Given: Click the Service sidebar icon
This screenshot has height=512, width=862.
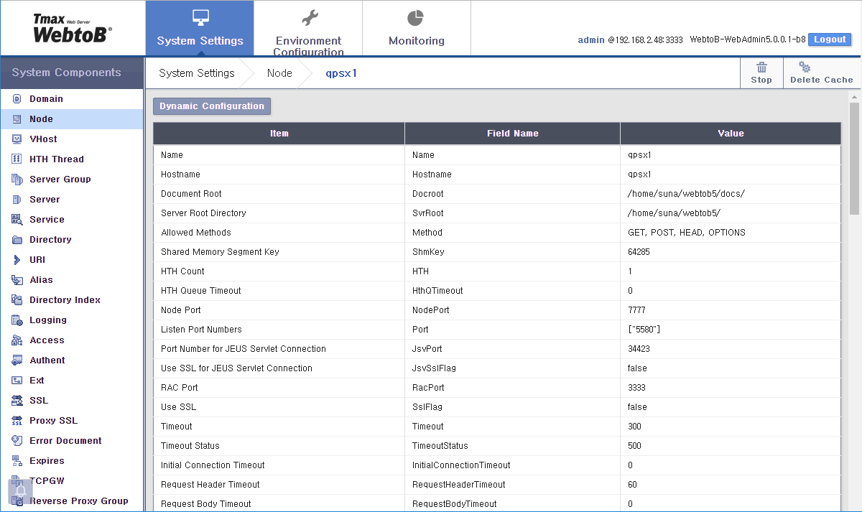Looking at the screenshot, I should pos(17,220).
